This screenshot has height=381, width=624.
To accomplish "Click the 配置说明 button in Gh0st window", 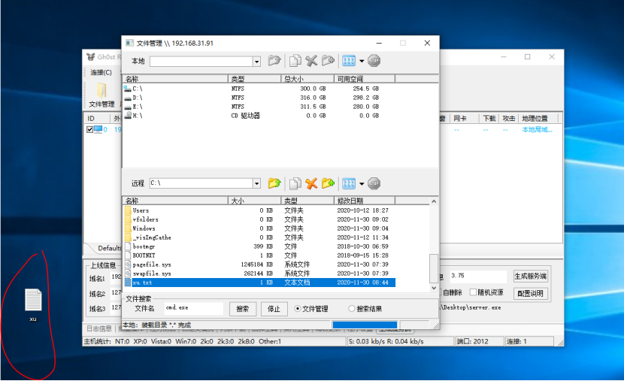I will (x=531, y=294).
